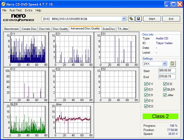
Task: Click the green Class 2 indicator
Action: pos(160,116)
